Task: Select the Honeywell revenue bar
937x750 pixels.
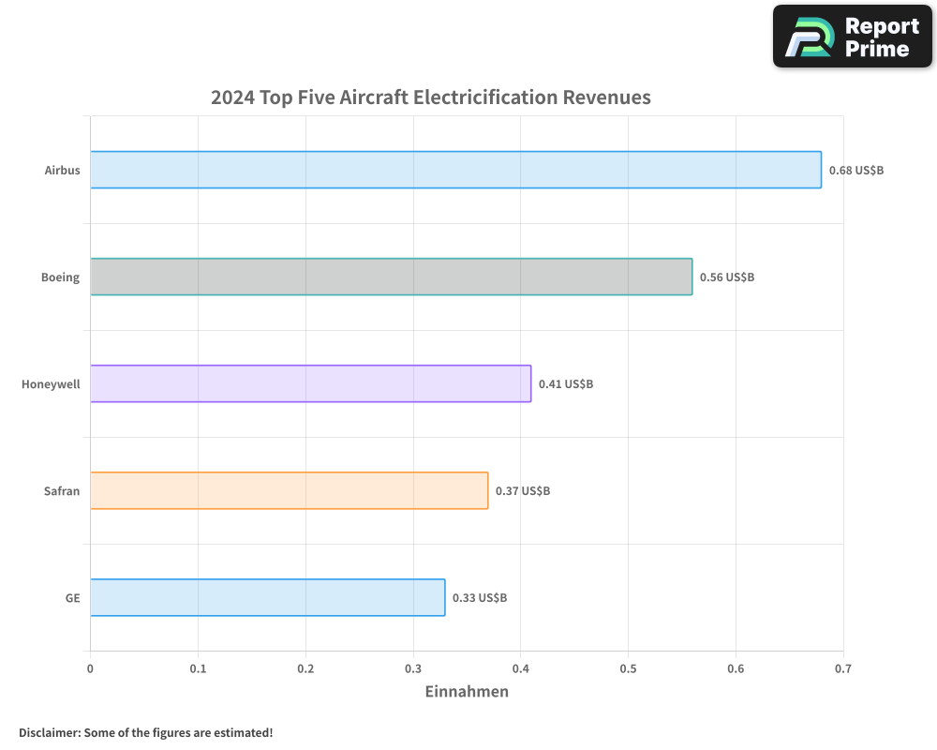Action: tap(309, 383)
